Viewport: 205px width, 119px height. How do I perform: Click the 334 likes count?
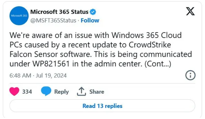click(x=27, y=92)
